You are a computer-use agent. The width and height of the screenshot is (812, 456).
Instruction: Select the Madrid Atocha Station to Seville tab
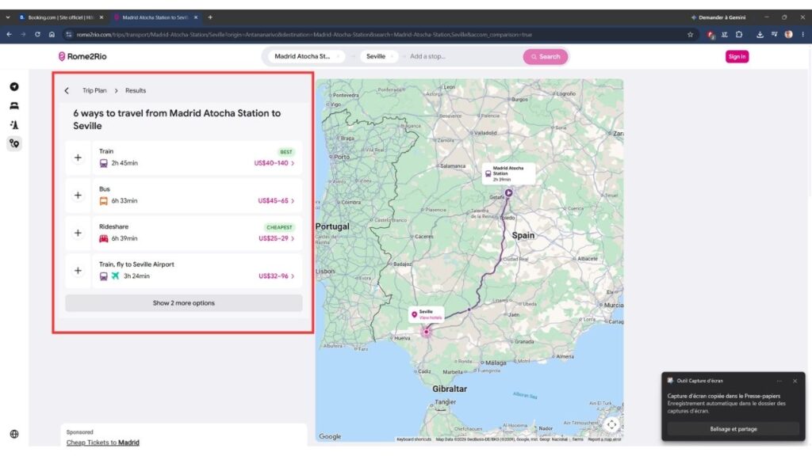[x=155, y=17]
